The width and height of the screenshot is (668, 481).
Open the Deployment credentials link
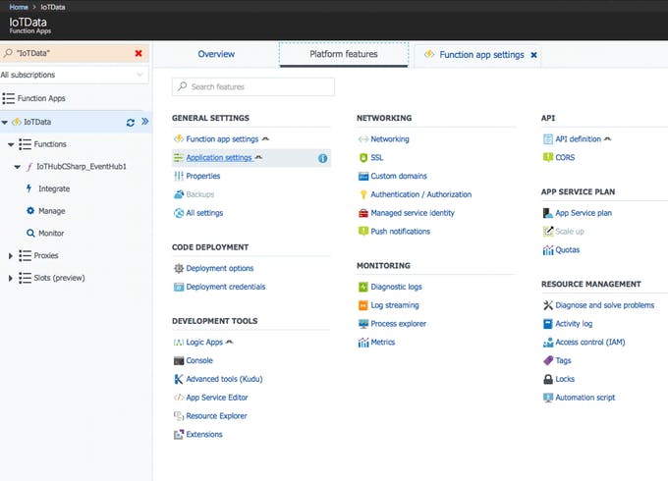(225, 287)
